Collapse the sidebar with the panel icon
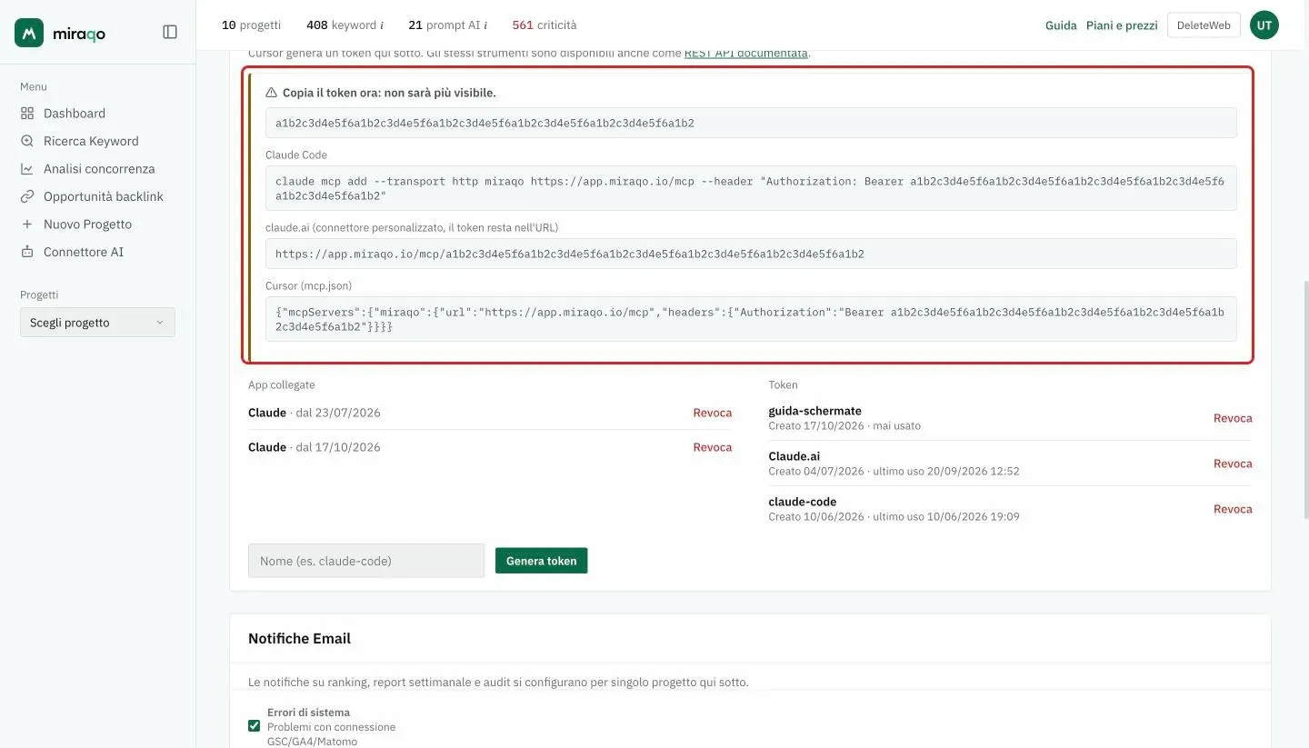The height and width of the screenshot is (748, 1309). 170,32
